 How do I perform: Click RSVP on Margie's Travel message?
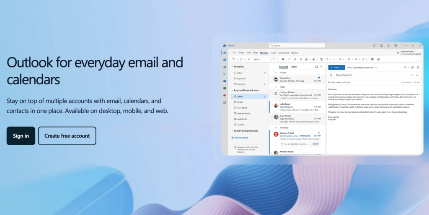[315, 144]
